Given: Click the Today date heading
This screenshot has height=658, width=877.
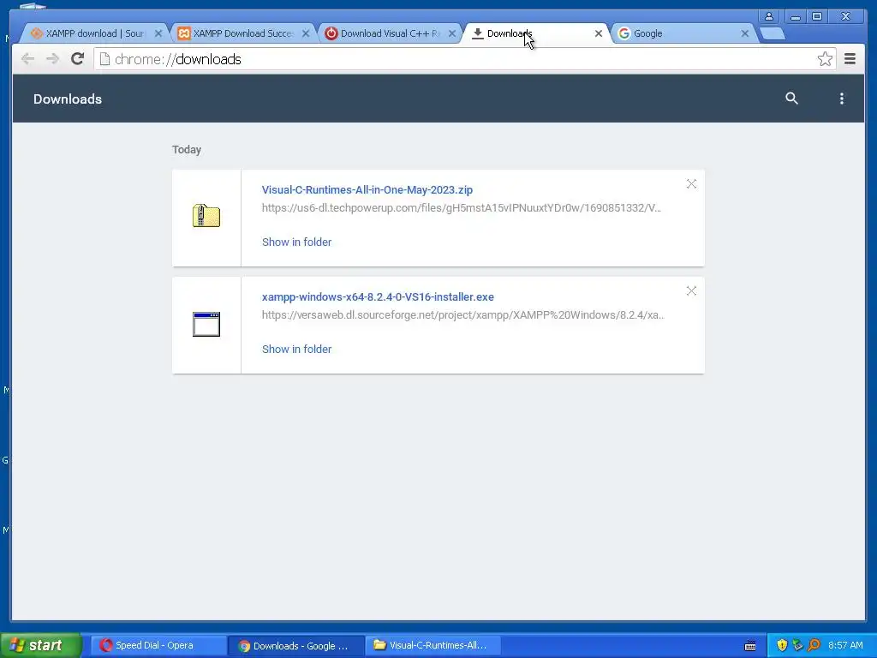Looking at the screenshot, I should click(186, 149).
